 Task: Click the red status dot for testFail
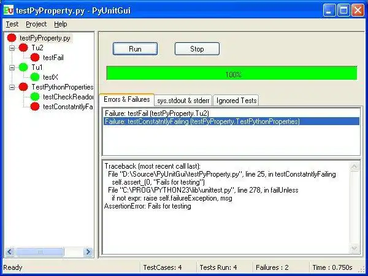[x=35, y=58]
